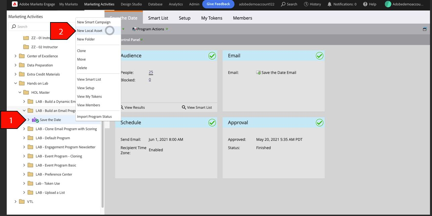The width and height of the screenshot is (432, 216).
Task: Click View Smart List in Audience tile
Action: [197, 107]
